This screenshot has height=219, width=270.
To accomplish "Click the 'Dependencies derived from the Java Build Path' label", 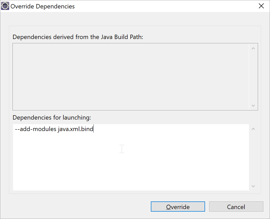I will (x=78, y=37).
